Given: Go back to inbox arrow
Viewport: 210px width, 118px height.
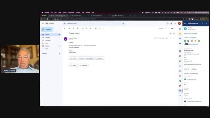Looking at the screenshot, I should pos(65,29).
